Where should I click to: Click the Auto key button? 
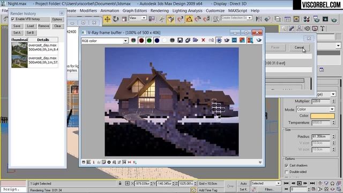pyautogui.click(x=243, y=183)
